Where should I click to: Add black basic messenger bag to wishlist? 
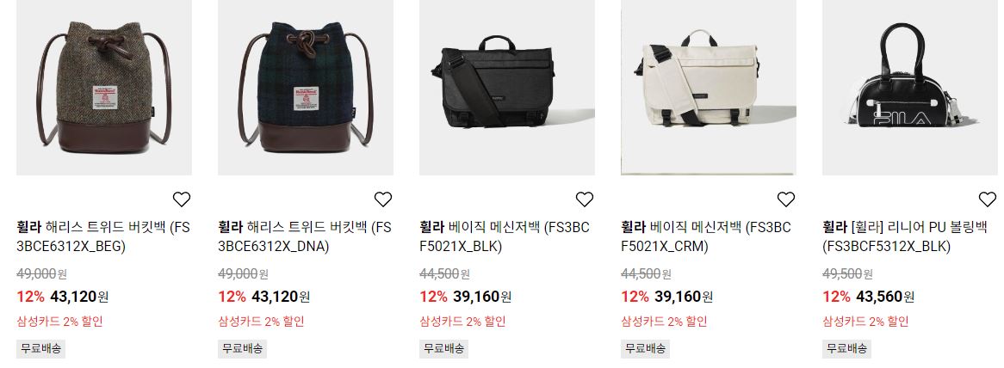coord(585,199)
